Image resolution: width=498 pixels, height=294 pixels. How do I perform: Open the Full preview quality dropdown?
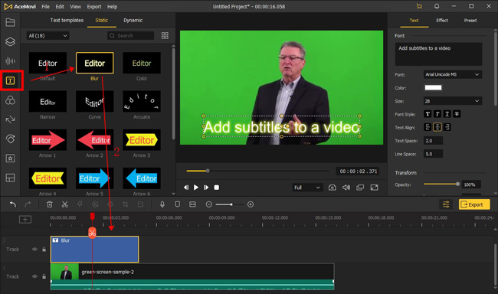click(307, 188)
